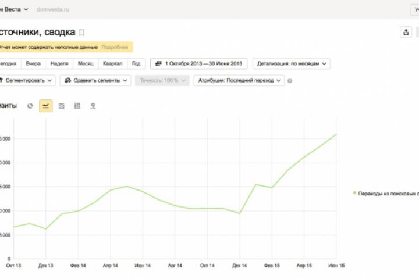Select the Вчера period tab
This screenshot has height=279, width=419.
[33, 63]
